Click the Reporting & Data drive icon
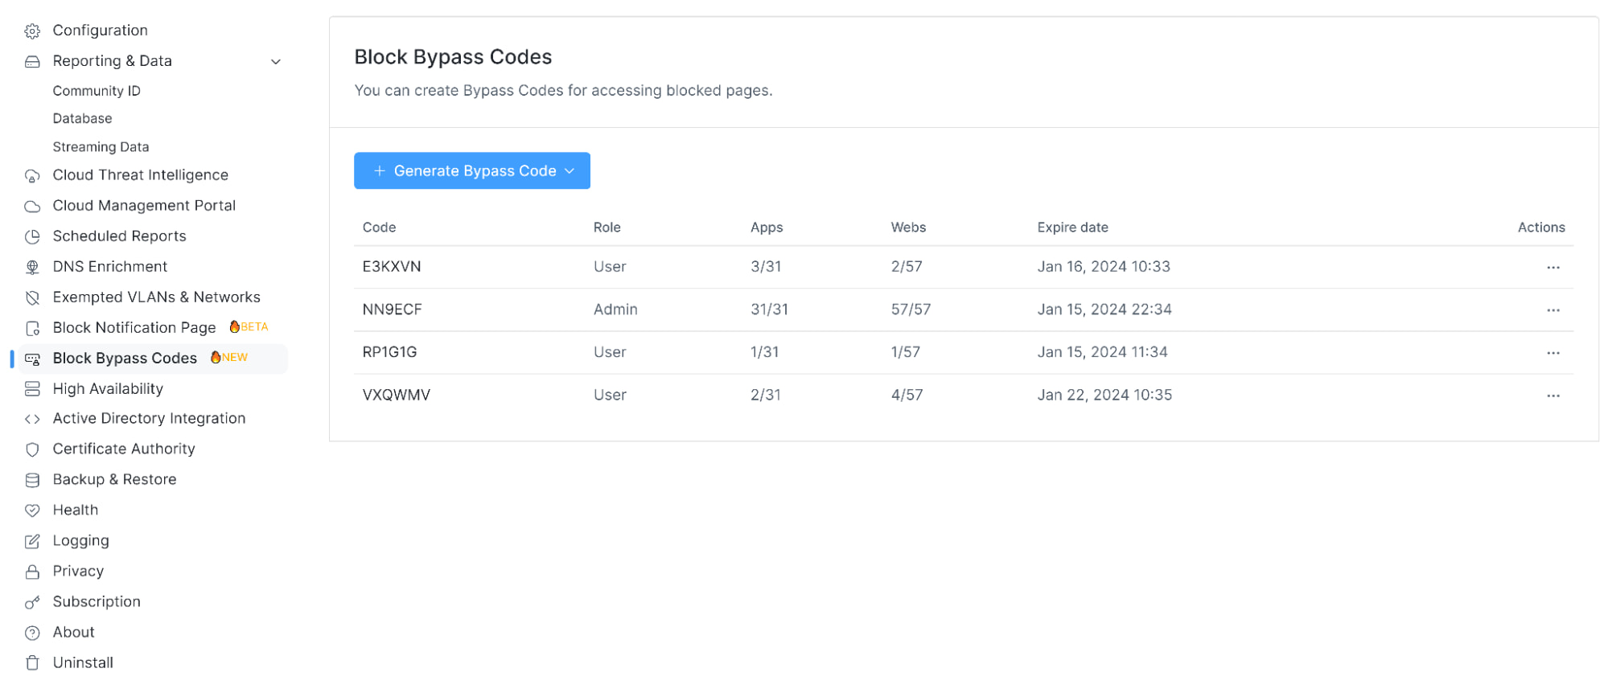Screen dimensions: 1608x697 [x=32, y=62]
